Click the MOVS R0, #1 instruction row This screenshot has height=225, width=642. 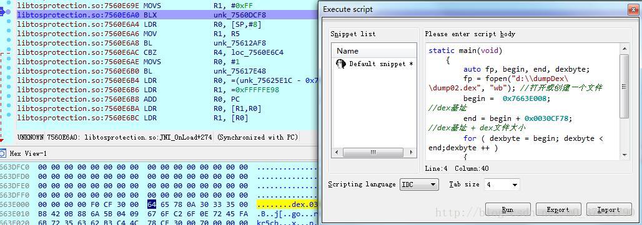click(167, 62)
